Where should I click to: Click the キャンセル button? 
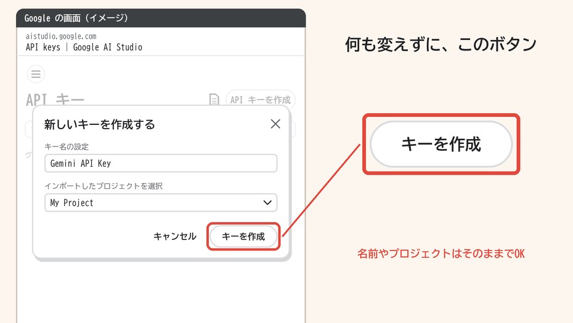tap(175, 236)
